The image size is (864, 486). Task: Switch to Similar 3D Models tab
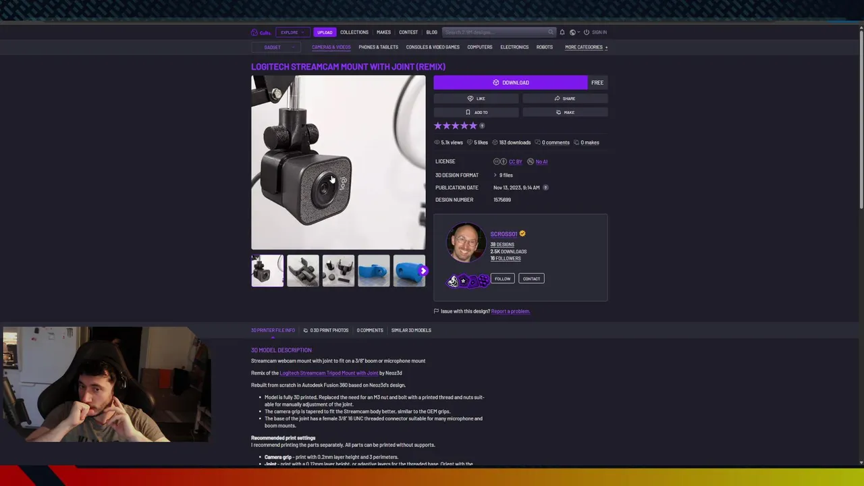(411, 330)
